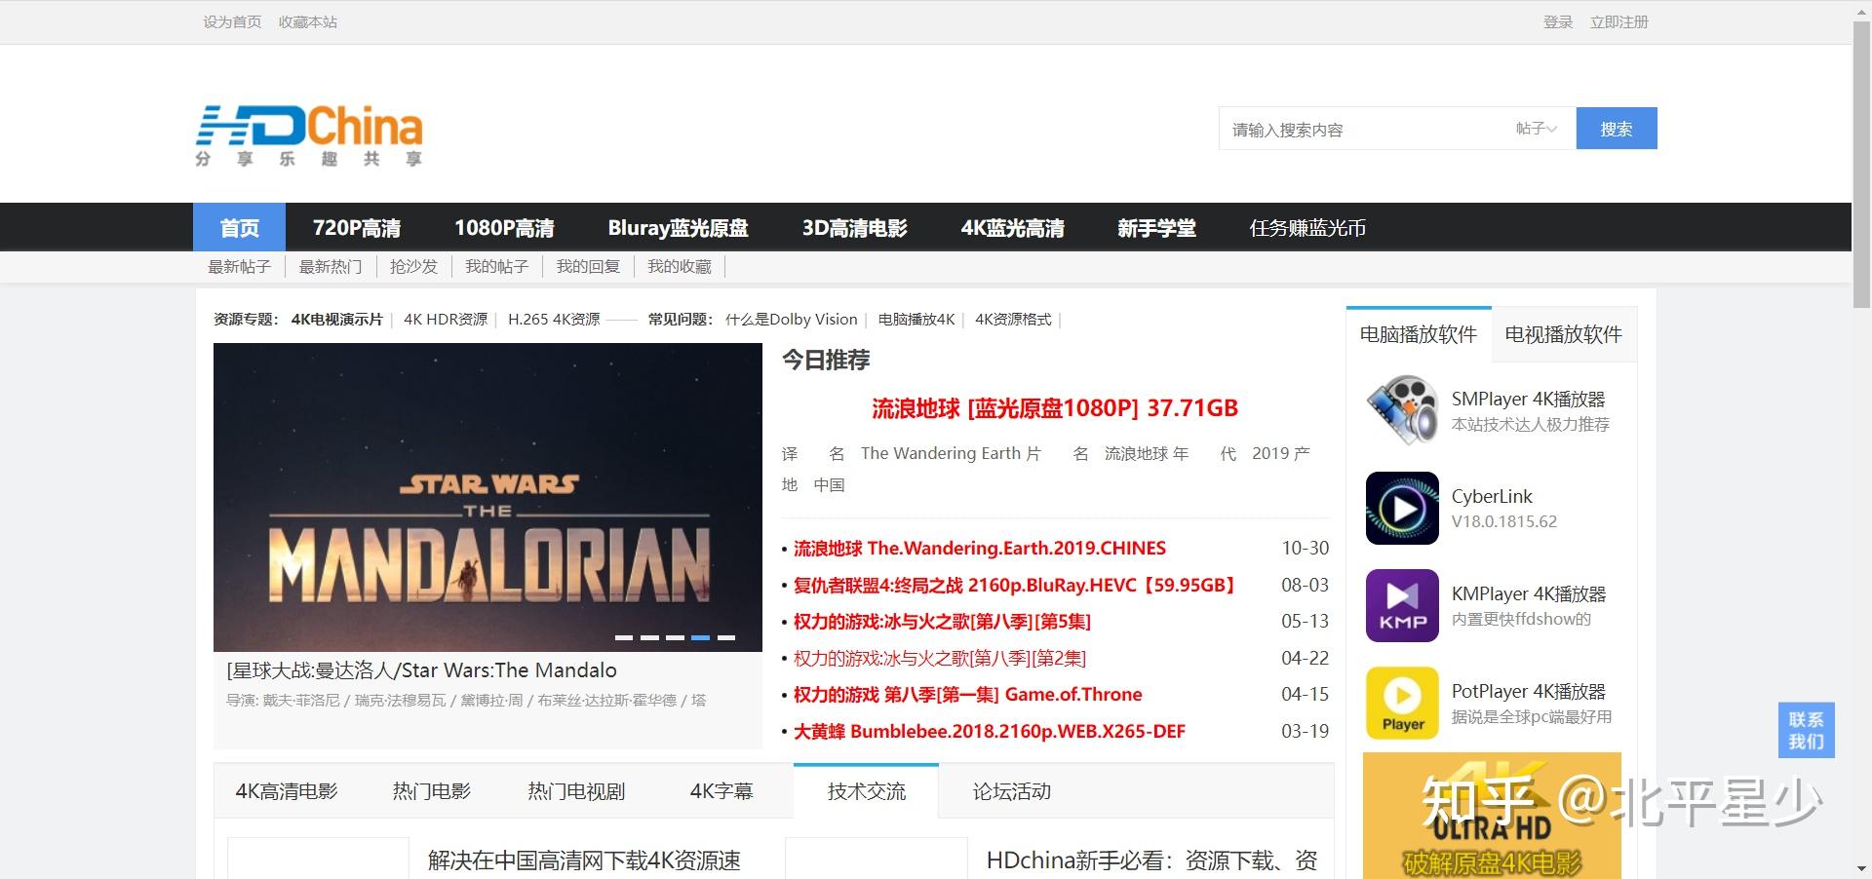Click the KMPlayer KMP icon

click(1402, 605)
